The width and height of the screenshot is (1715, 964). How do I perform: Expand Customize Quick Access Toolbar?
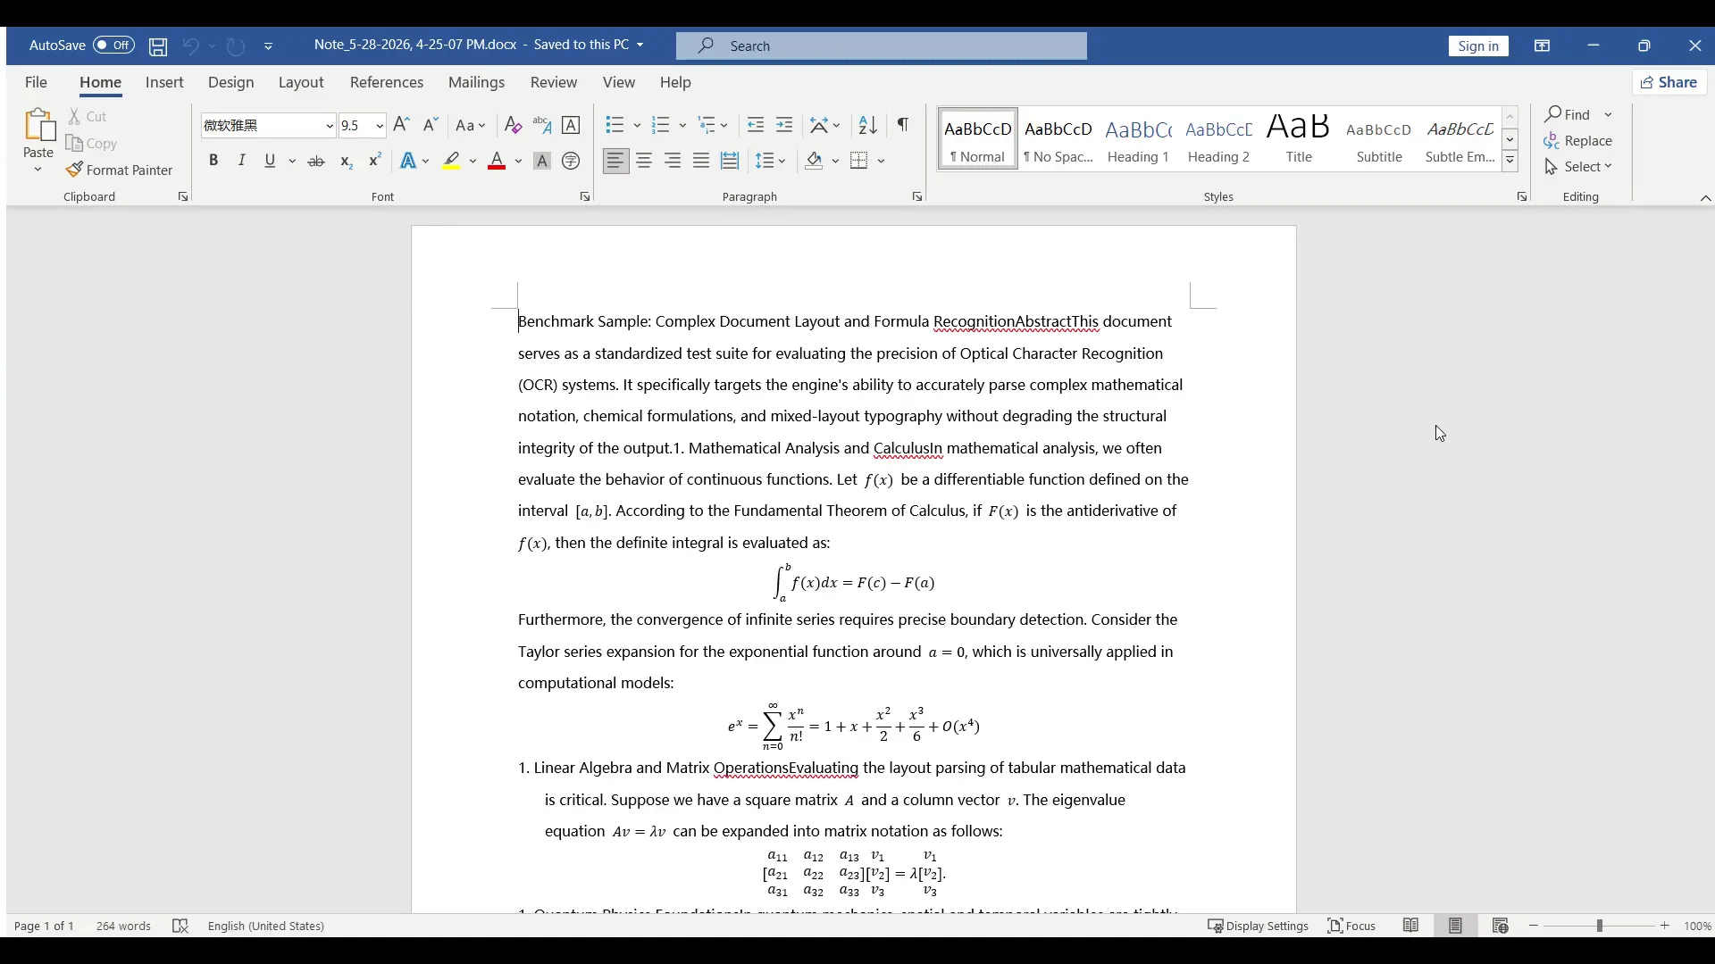point(269,46)
